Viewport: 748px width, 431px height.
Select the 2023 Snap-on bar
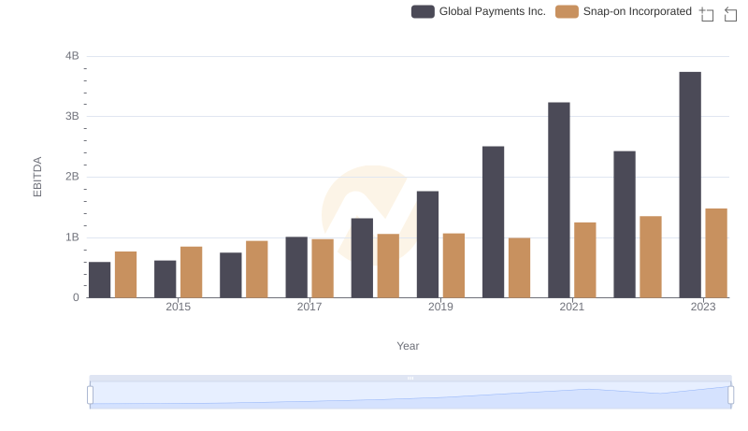(716, 253)
